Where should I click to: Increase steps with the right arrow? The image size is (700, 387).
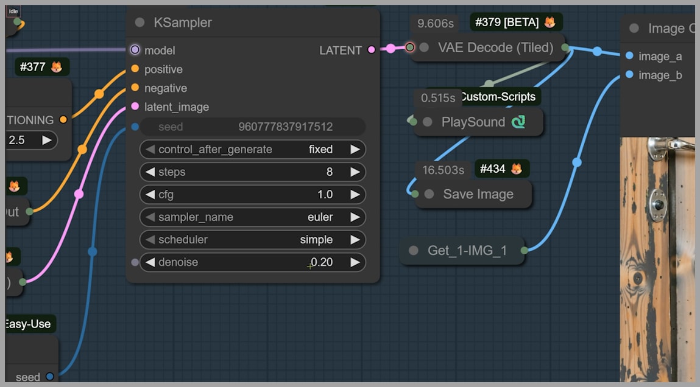pos(355,172)
